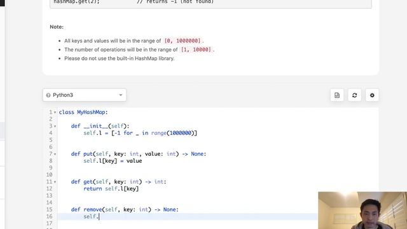Click the 'return self.l[key]' line
Screen dimensions: 407x229
pyautogui.click(x=111, y=189)
